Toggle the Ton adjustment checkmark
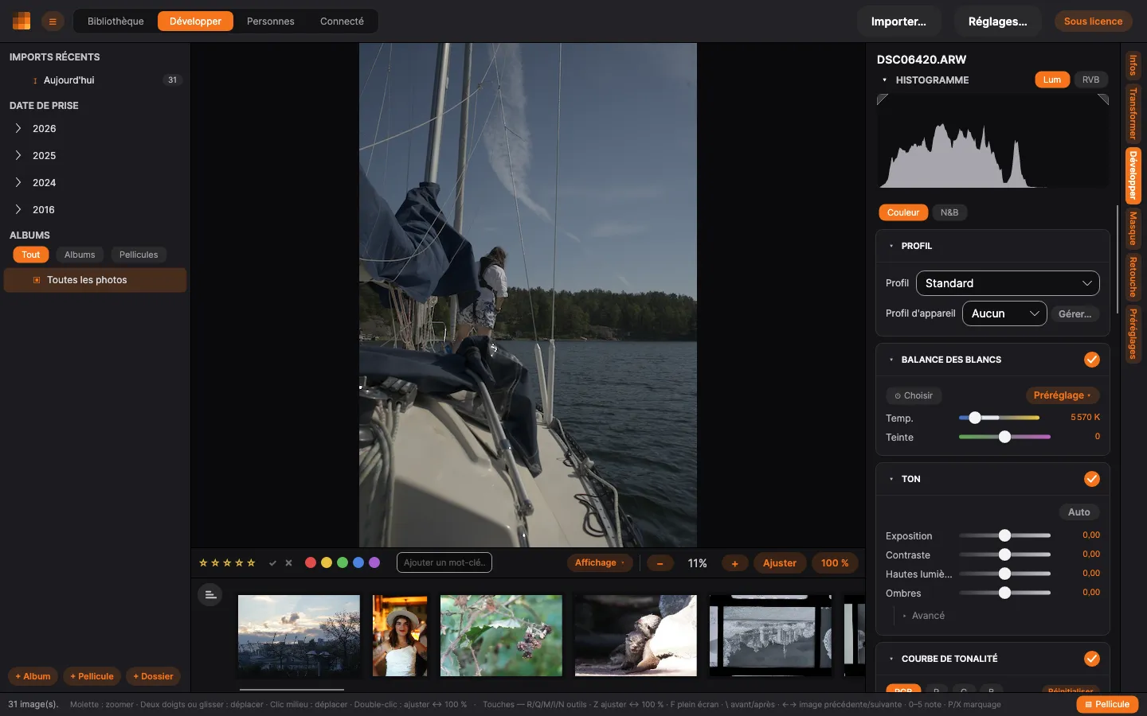Screen dimensions: 1147x716 point(1092,479)
